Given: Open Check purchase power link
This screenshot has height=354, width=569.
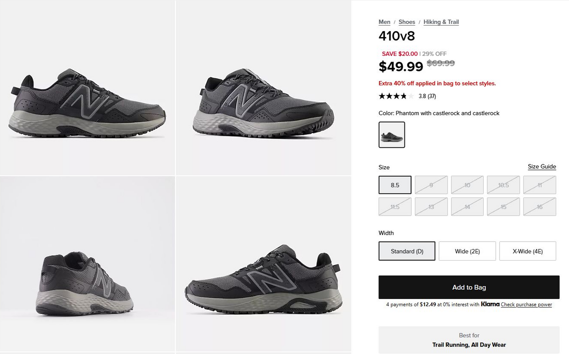Looking at the screenshot, I should point(526,304).
